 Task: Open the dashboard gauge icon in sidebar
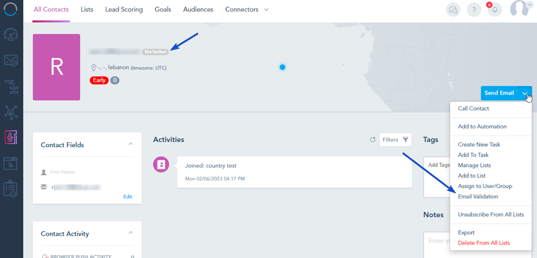click(x=11, y=34)
